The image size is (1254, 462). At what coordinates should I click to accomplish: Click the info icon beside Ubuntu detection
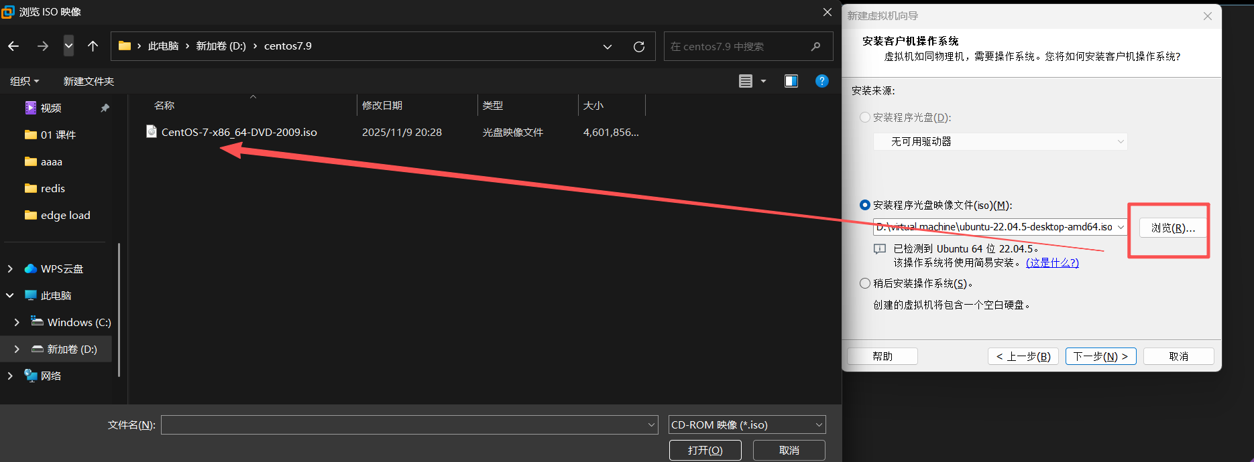880,249
